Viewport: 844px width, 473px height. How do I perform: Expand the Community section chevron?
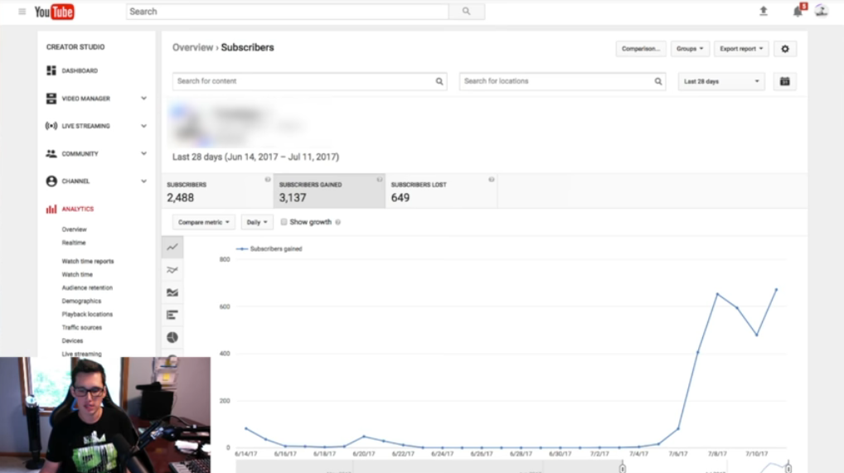click(143, 153)
